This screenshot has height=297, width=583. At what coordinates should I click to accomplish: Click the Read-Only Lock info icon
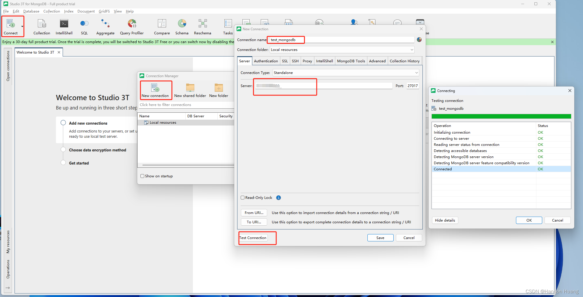pyautogui.click(x=279, y=198)
